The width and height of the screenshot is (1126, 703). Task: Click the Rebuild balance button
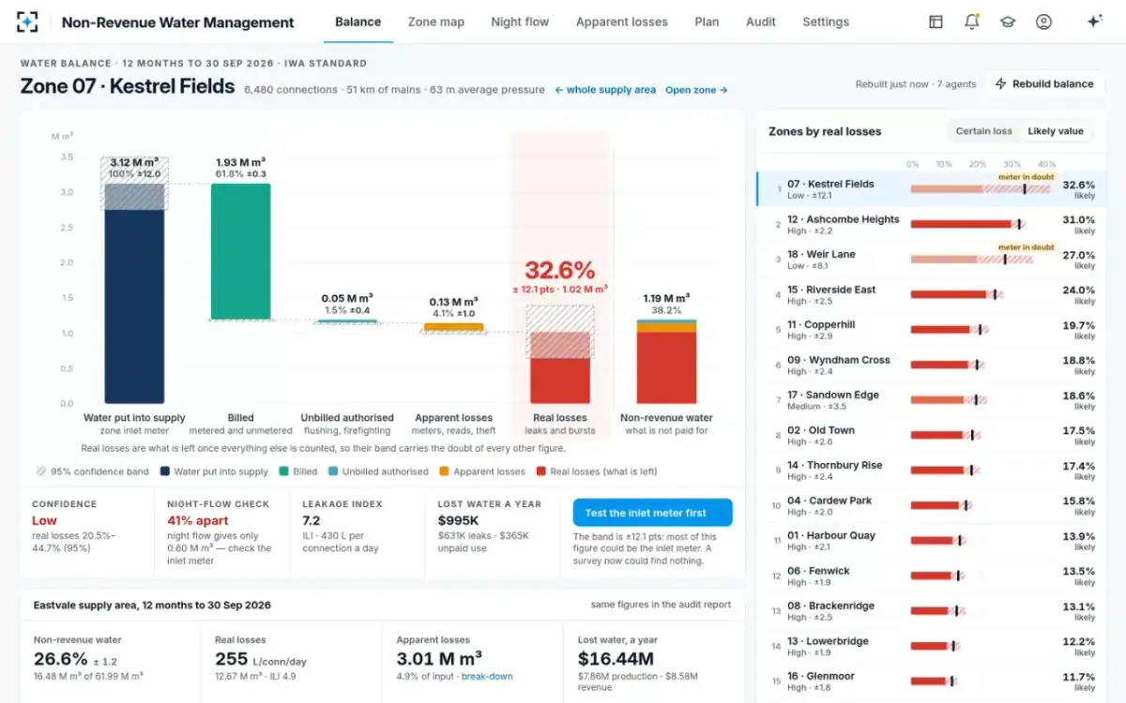point(1043,84)
